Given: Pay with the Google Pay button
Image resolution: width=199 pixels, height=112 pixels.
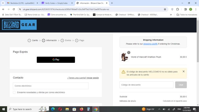Looking at the screenshot, I should pyautogui.click(x=56, y=60).
